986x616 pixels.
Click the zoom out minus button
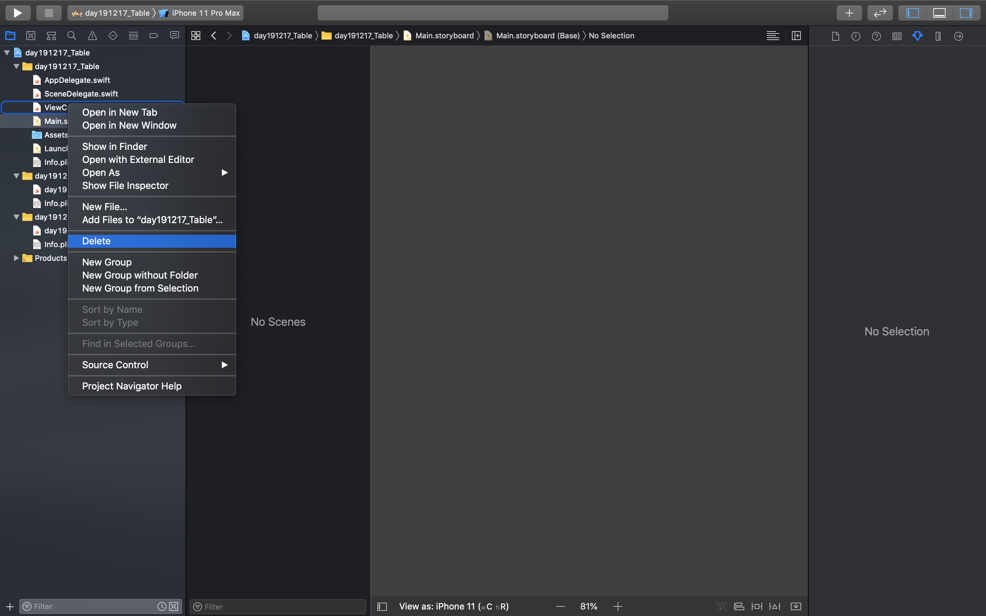coord(560,606)
